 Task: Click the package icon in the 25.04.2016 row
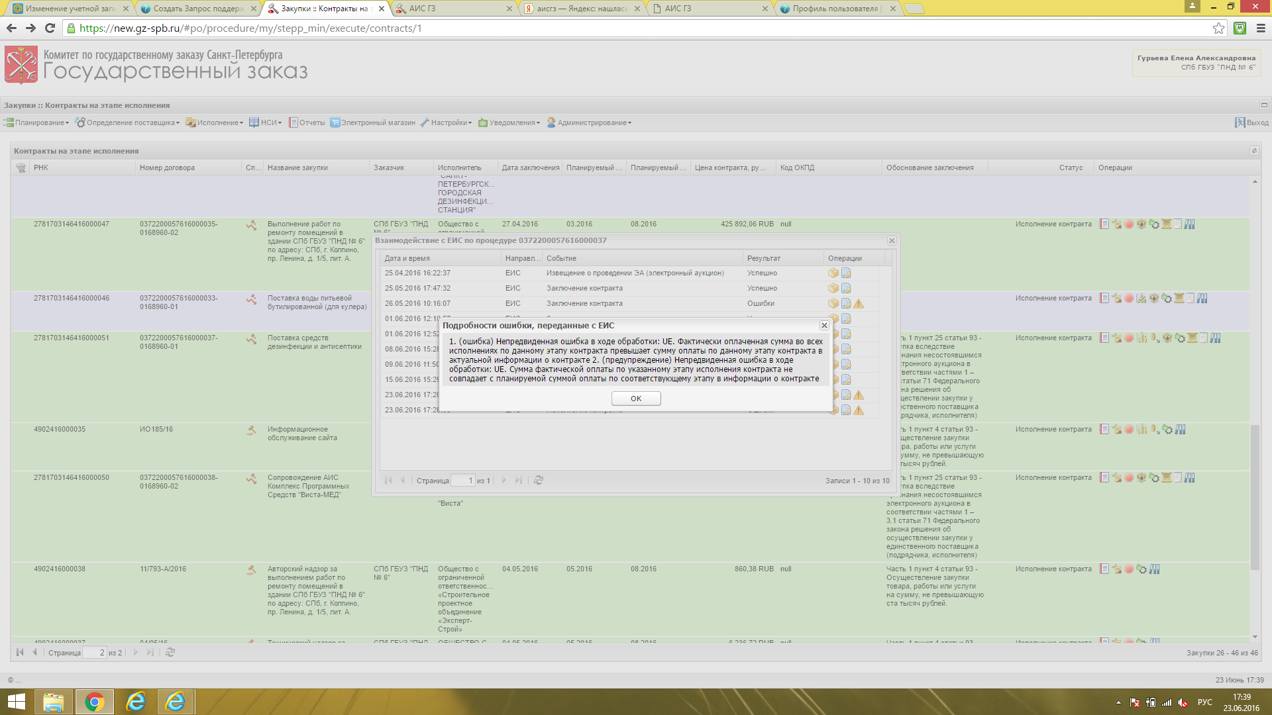click(833, 273)
